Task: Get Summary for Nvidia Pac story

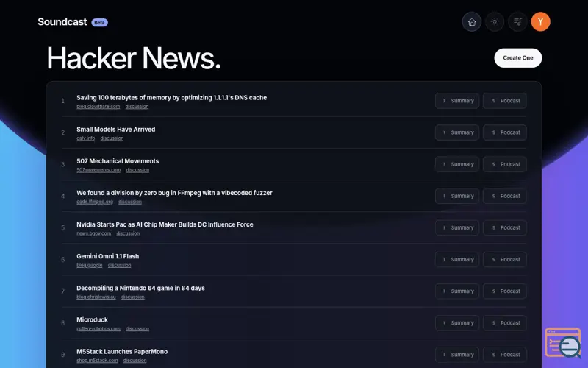Action: point(457,227)
